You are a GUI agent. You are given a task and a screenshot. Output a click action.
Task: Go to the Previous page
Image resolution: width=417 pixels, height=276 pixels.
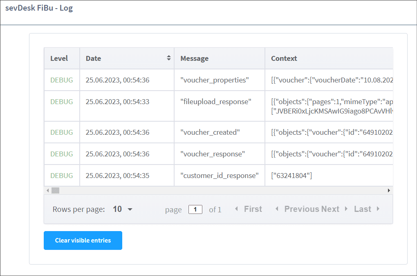point(297,209)
